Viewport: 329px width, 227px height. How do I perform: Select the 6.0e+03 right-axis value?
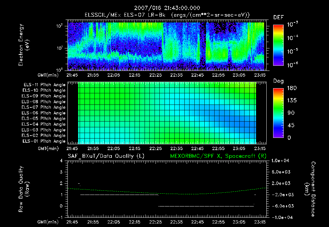pos(281,172)
